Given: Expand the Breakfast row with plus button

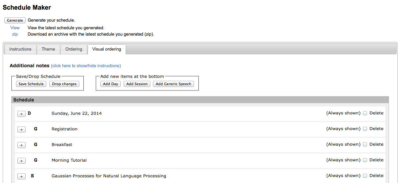Looking at the screenshot, I should pos(21,145).
